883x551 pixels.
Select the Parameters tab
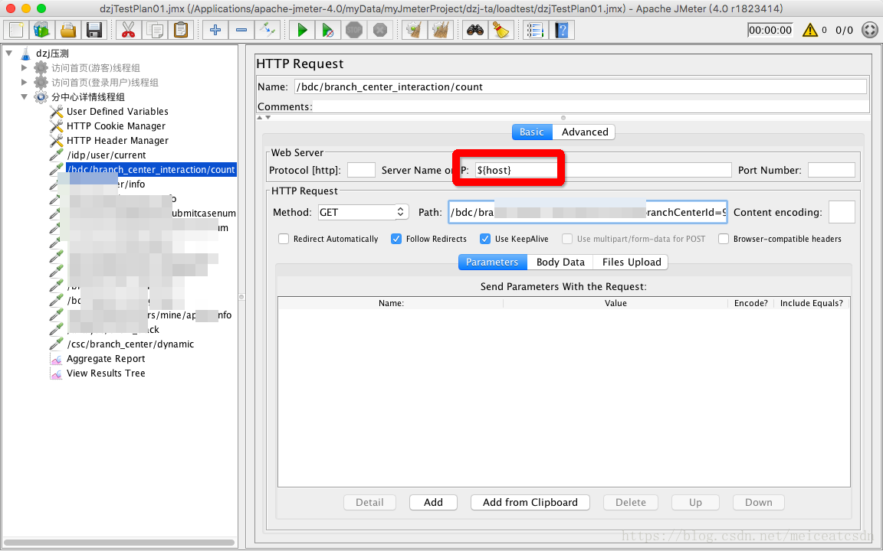(492, 262)
